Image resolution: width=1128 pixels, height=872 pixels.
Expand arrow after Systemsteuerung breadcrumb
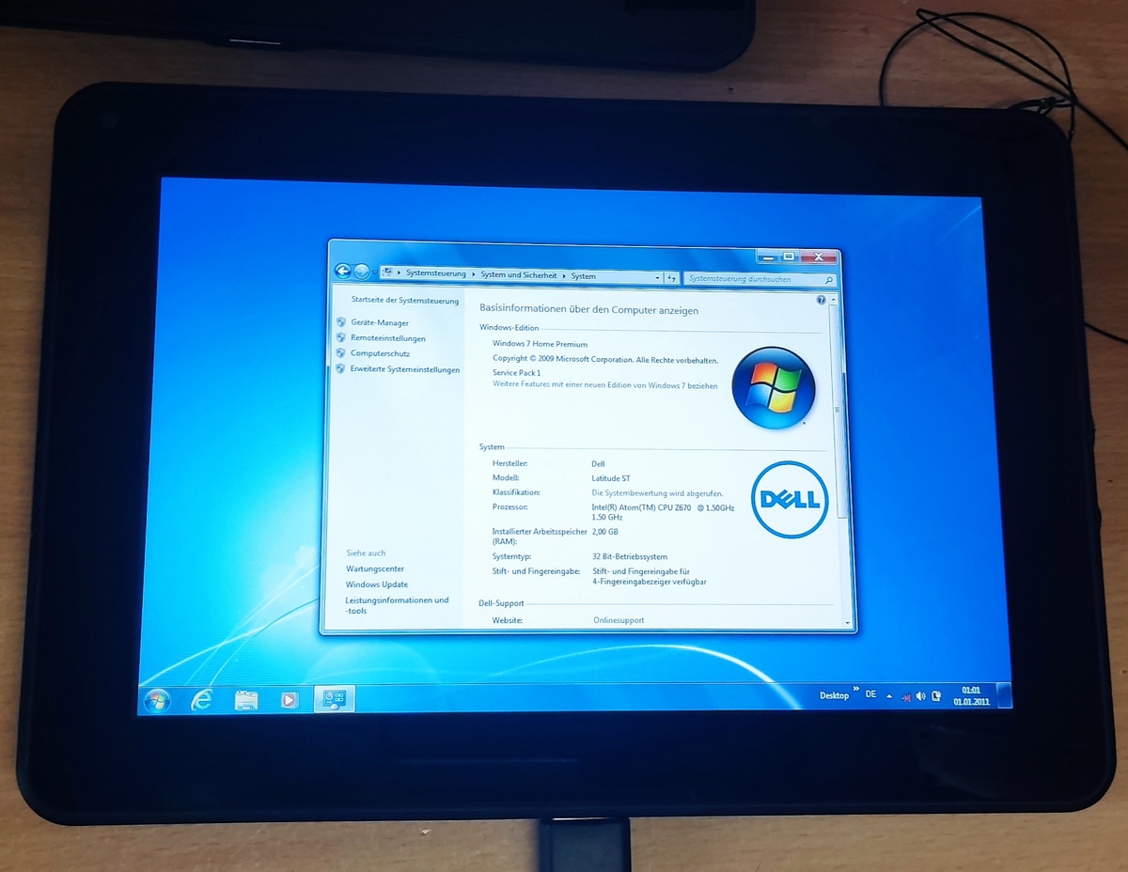(x=473, y=275)
